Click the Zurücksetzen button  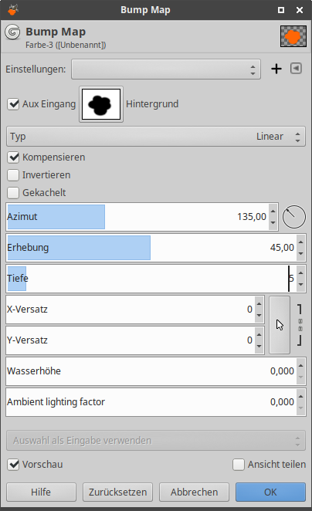(x=117, y=492)
